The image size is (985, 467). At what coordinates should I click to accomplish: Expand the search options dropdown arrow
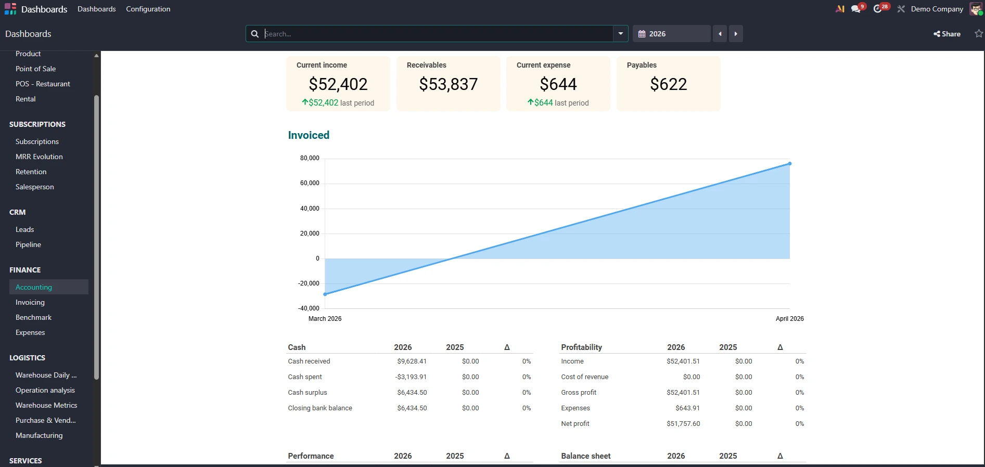tap(620, 34)
